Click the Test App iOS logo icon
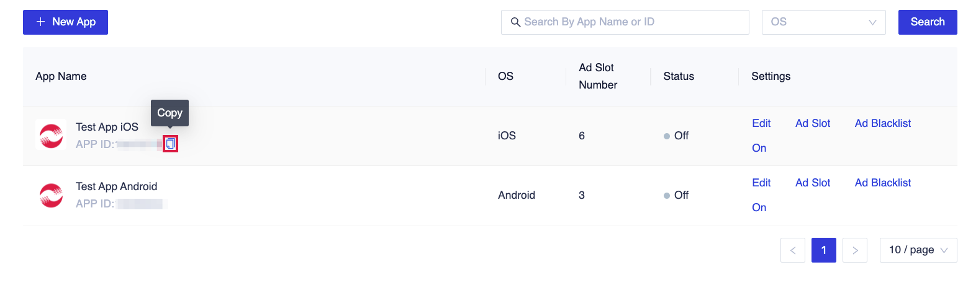This screenshot has height=283, width=963. click(51, 135)
